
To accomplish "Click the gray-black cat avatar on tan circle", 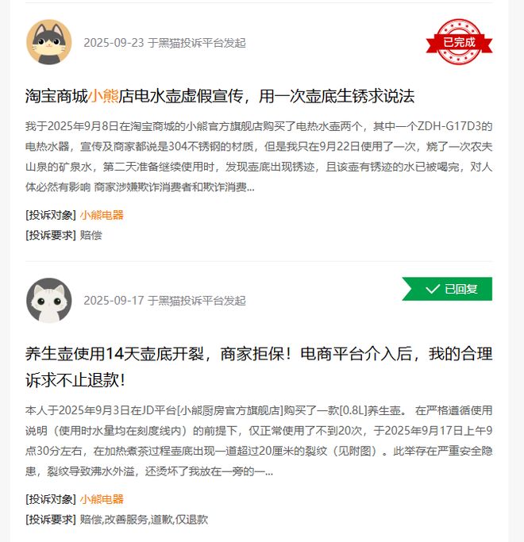I will point(49,42).
